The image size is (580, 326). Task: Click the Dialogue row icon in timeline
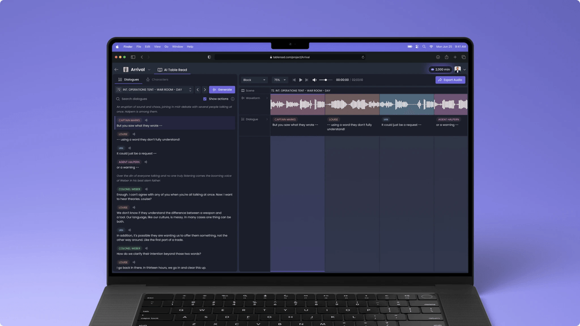pyautogui.click(x=243, y=119)
